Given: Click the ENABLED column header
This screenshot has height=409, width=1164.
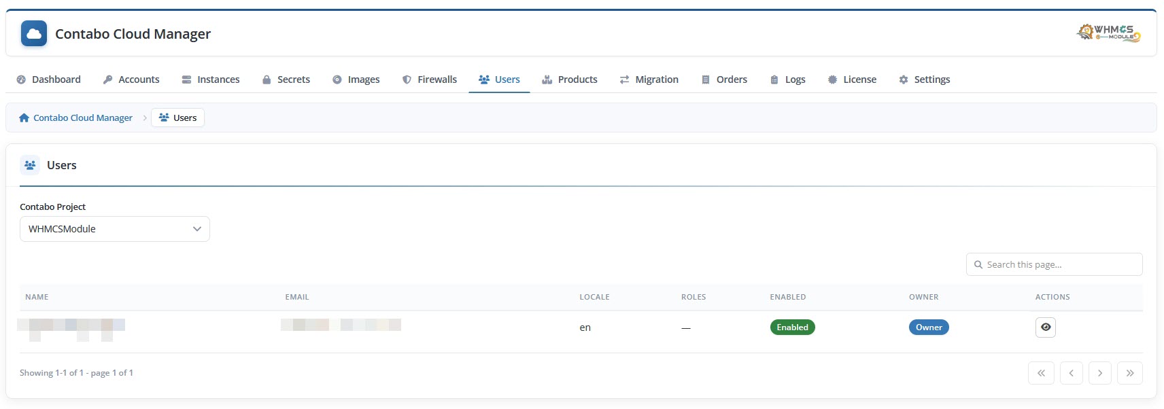Looking at the screenshot, I should click(788, 297).
